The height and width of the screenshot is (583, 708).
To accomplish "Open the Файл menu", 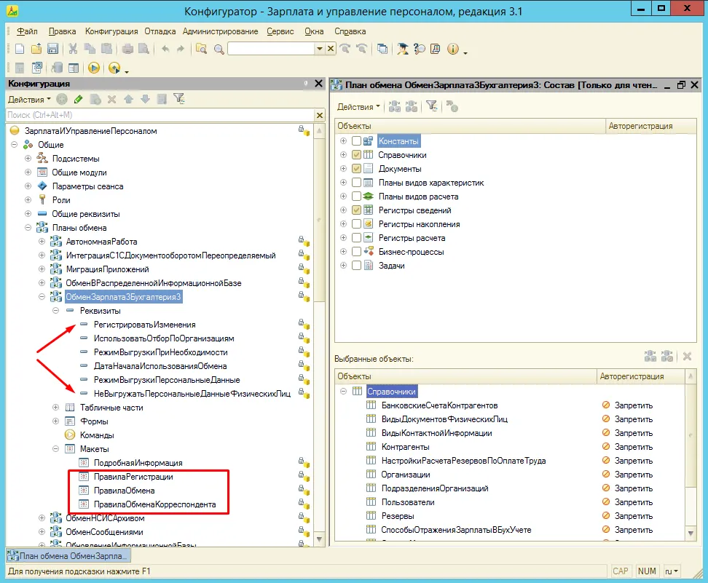I will tap(27, 31).
